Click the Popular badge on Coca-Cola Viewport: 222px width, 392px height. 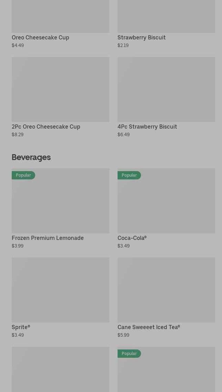coord(129,175)
